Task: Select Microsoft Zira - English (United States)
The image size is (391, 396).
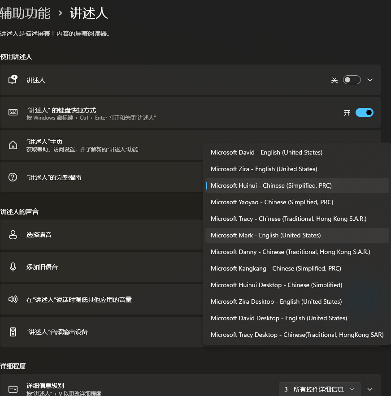Action: pyautogui.click(x=297, y=169)
